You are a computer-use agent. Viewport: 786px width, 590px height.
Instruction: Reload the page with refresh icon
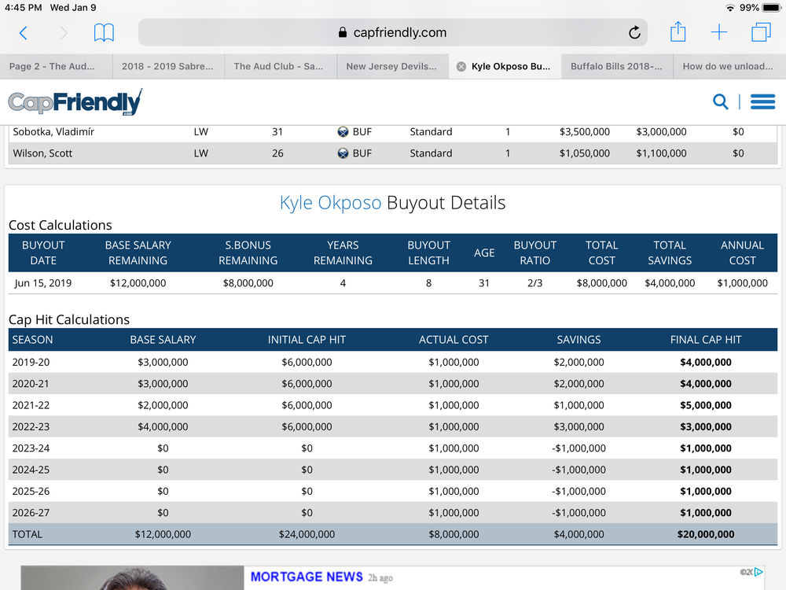click(634, 32)
